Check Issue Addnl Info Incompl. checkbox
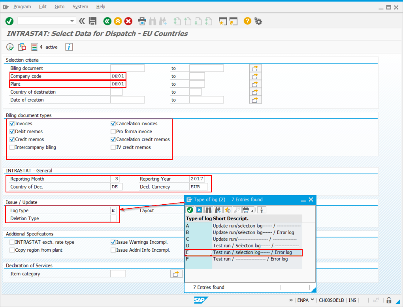Screen dimensions: 403x307 point(113,250)
